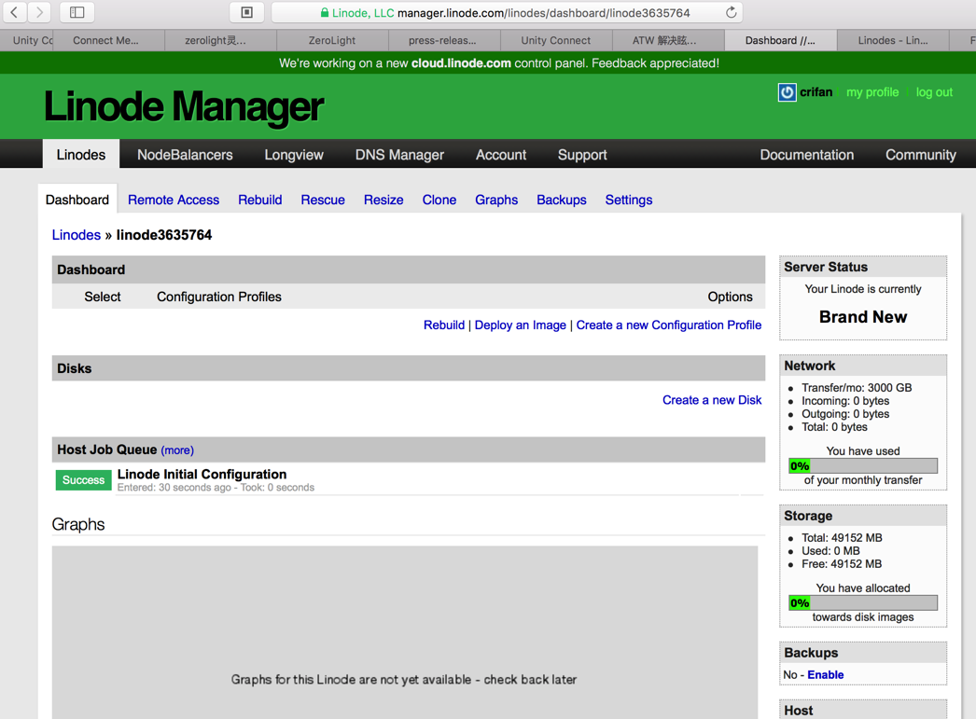Image resolution: width=976 pixels, height=719 pixels.
Task: Open the Graphs sub-tab
Action: 496,200
